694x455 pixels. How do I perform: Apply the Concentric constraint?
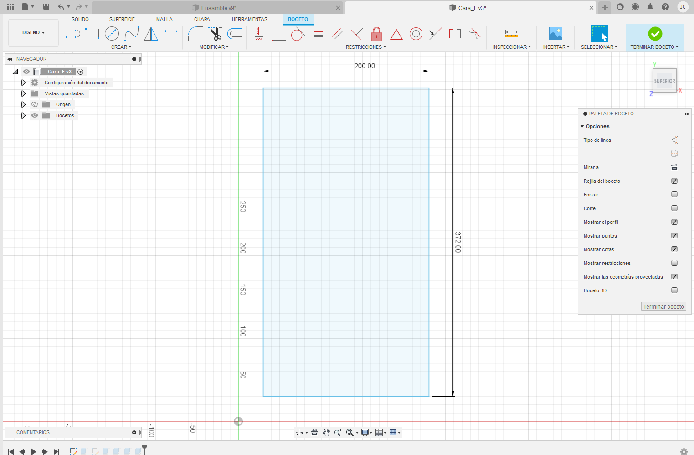tap(416, 34)
